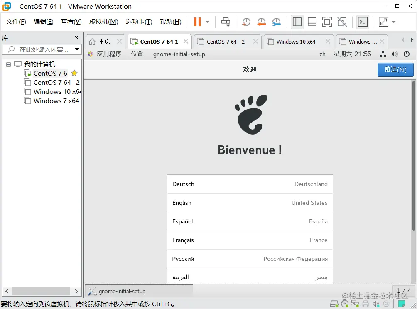Open the 编辑(E) menu
417x309 pixels.
point(43,22)
